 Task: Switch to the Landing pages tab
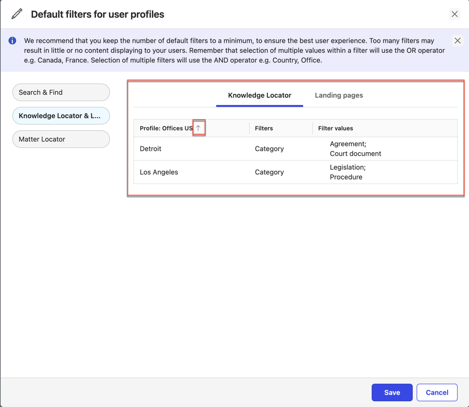[339, 95]
